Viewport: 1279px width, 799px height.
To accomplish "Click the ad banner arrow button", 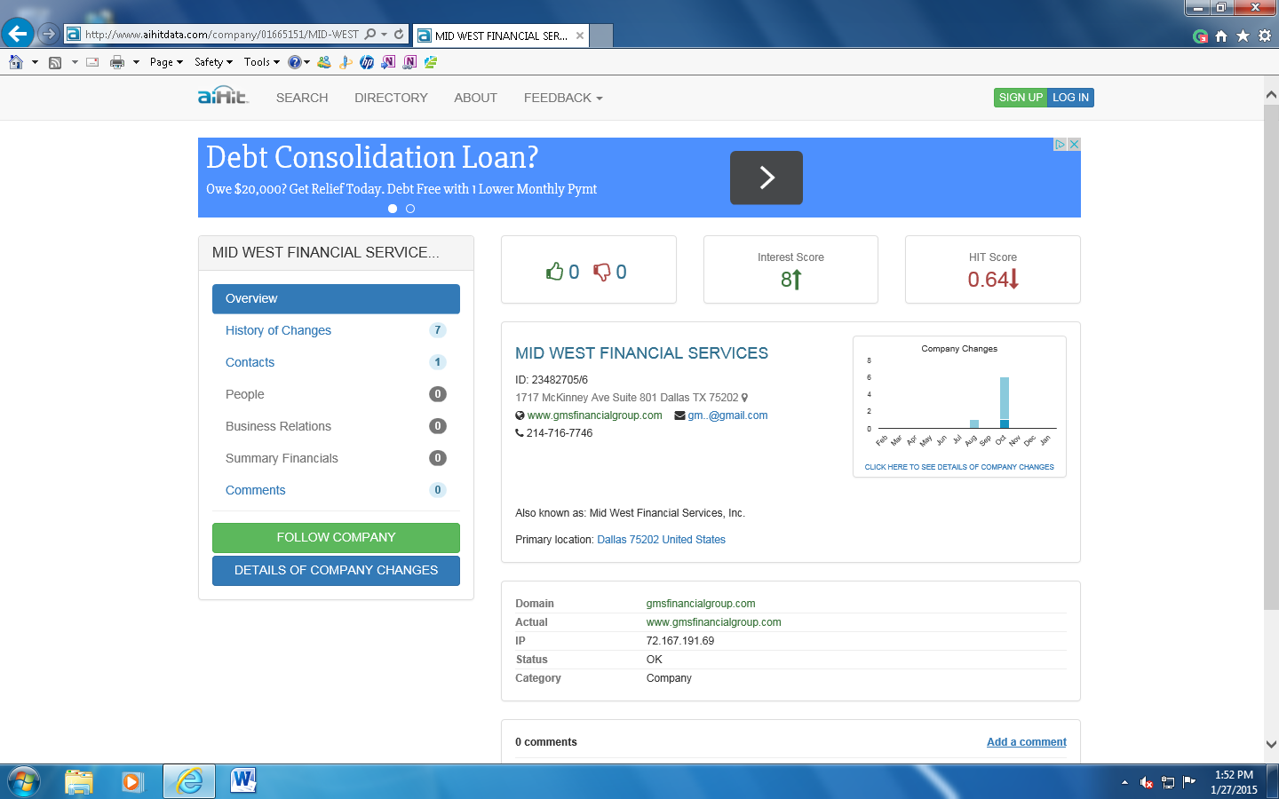I will (767, 178).
